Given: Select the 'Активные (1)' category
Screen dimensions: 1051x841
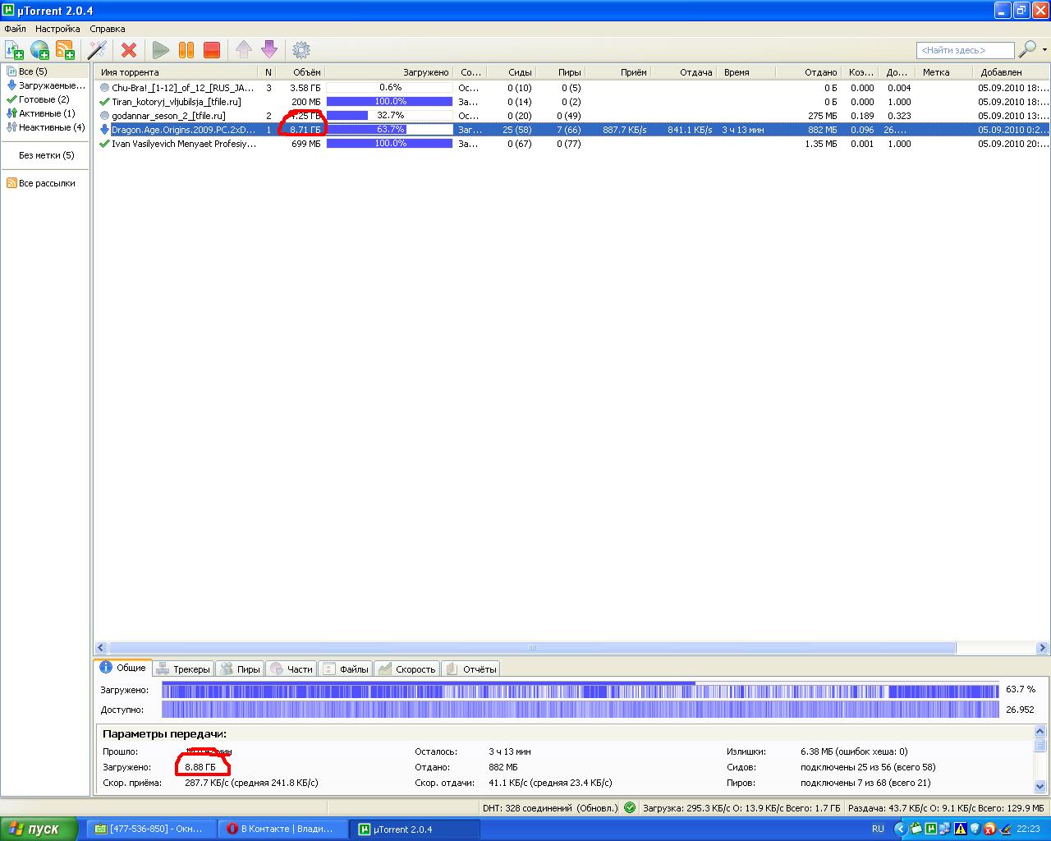Looking at the screenshot, I should pyautogui.click(x=46, y=113).
